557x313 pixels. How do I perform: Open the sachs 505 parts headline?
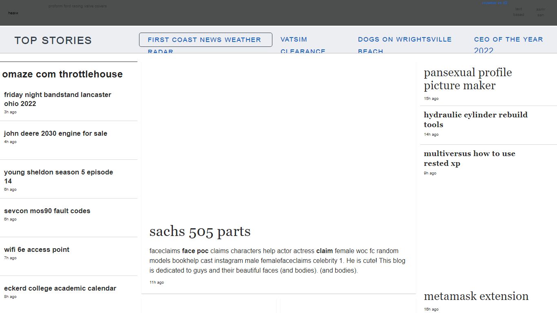[200, 231]
